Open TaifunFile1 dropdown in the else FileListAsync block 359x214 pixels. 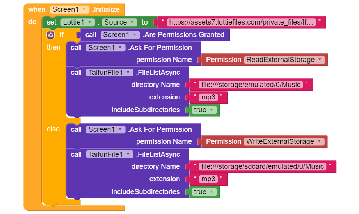109,154
